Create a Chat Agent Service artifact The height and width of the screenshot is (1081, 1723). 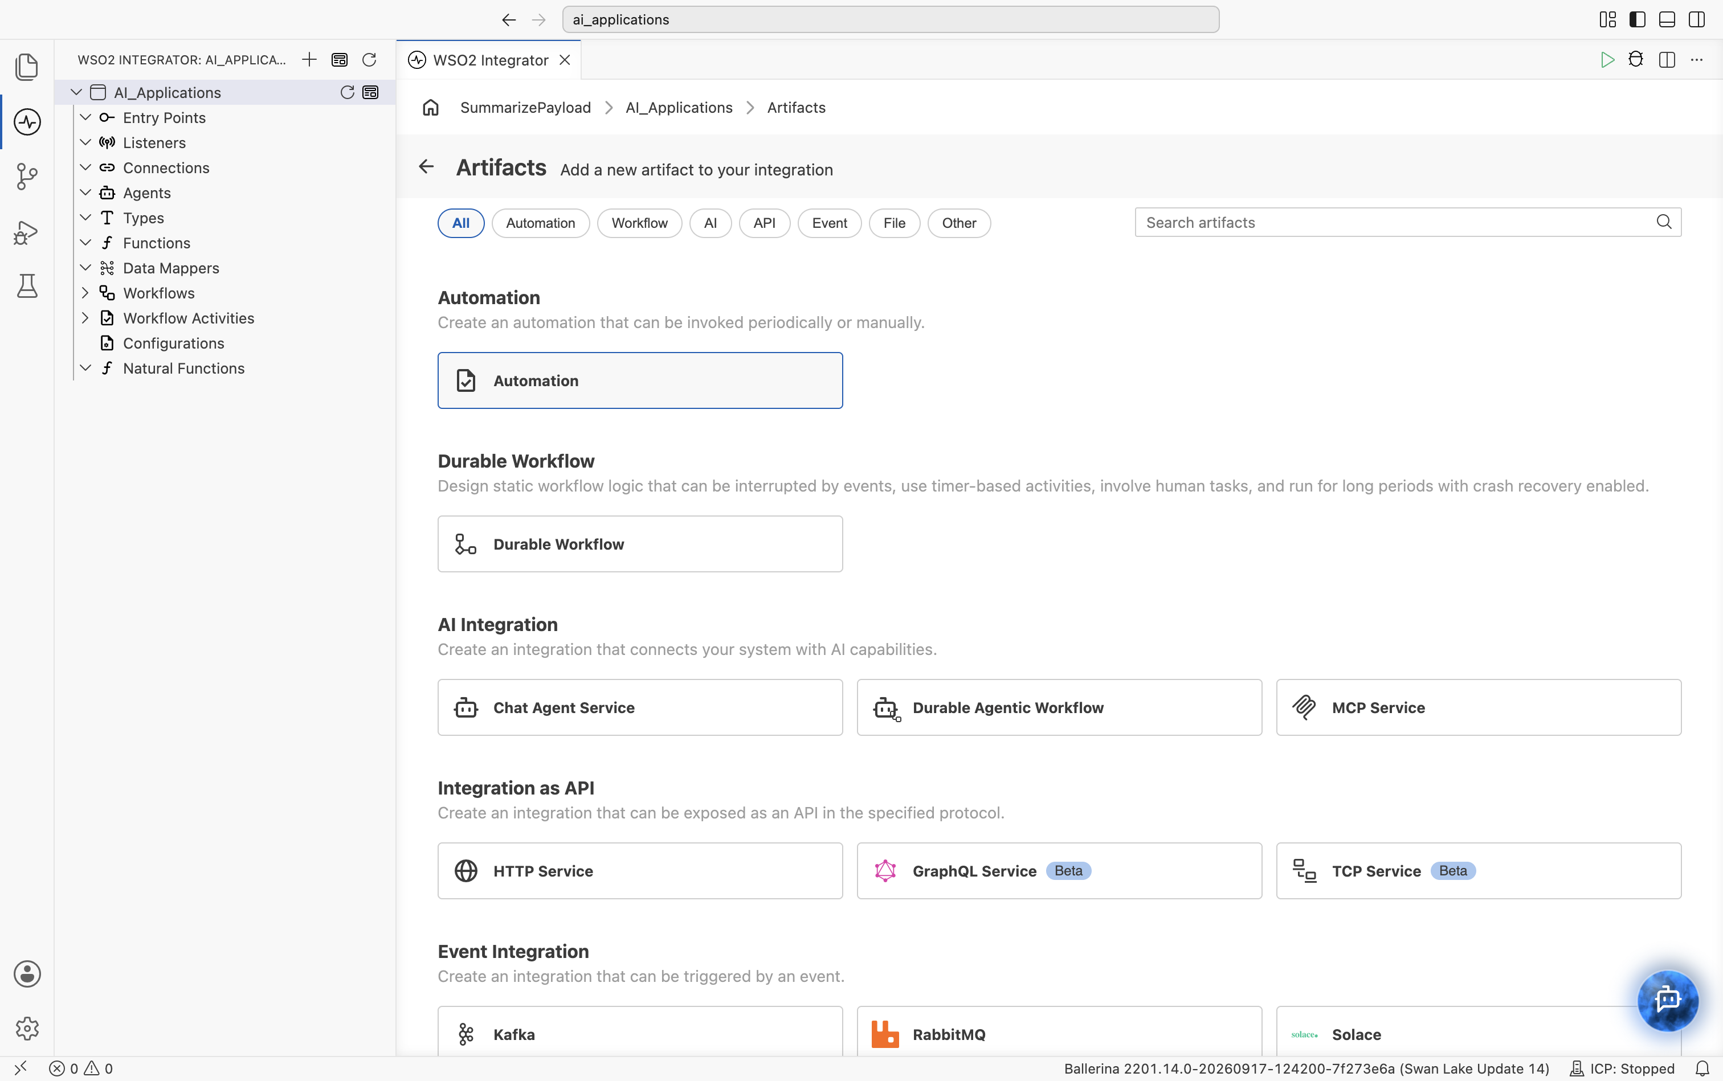click(x=639, y=707)
